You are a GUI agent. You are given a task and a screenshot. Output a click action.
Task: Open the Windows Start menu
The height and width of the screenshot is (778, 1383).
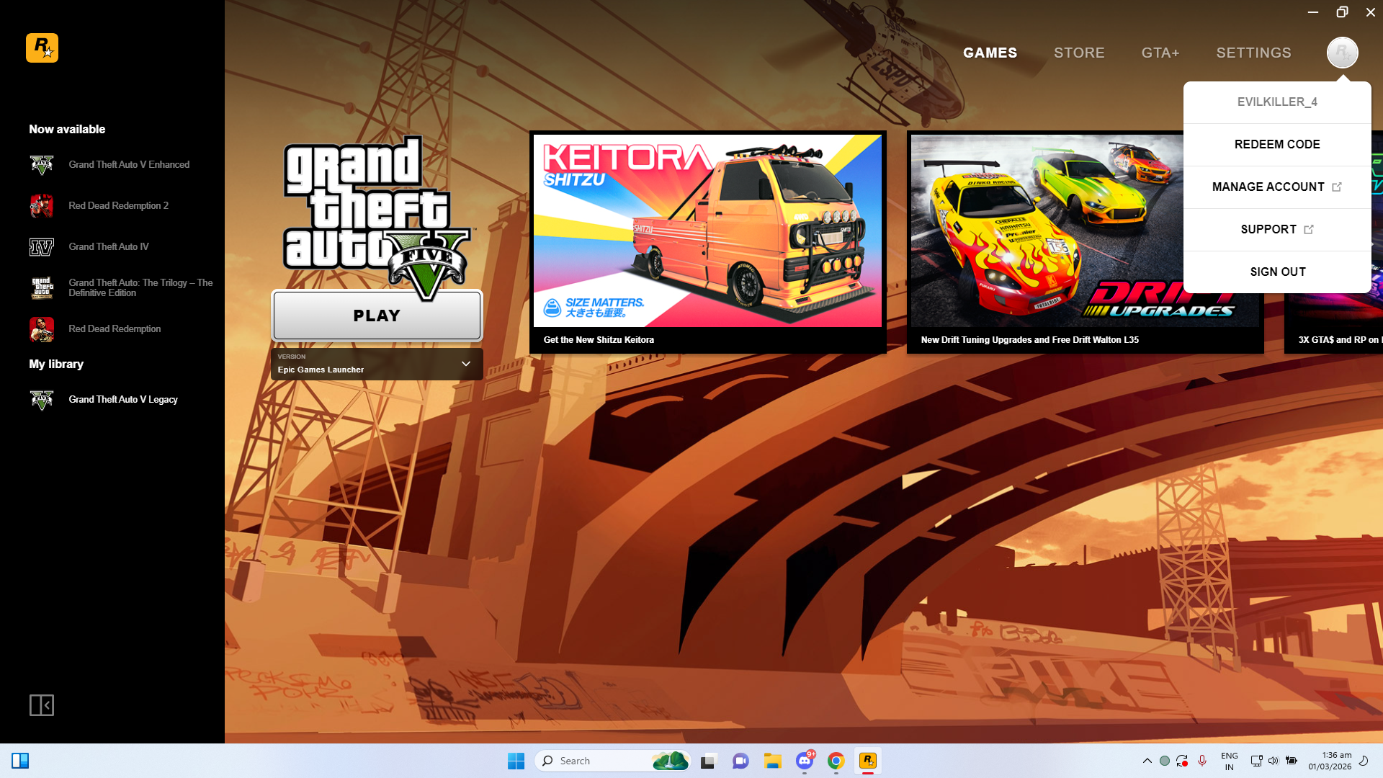[516, 761]
